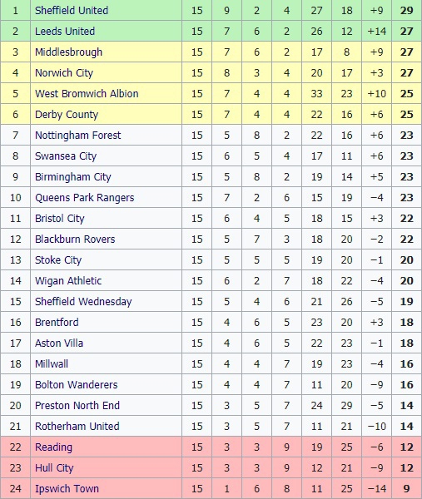Viewport: 422px width, 499px height.
Task: Open the Blackburn Rovers link
Action: pyautogui.click(x=75, y=239)
